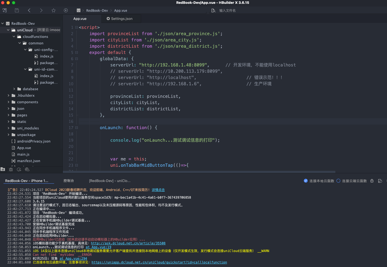Click the App.vue file icon in tree

pos(13,148)
